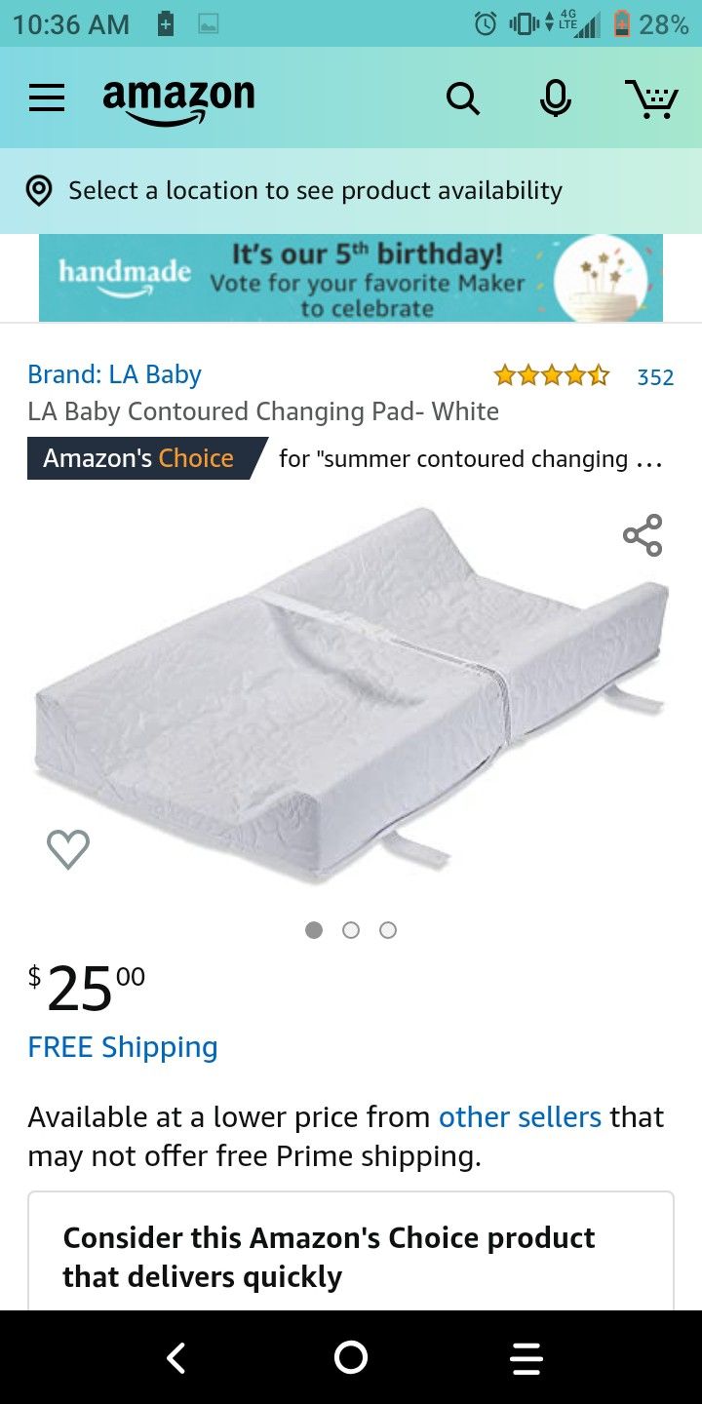Image resolution: width=702 pixels, height=1404 pixels.
Task: Tap the Android back navigation button
Action: point(175,1357)
